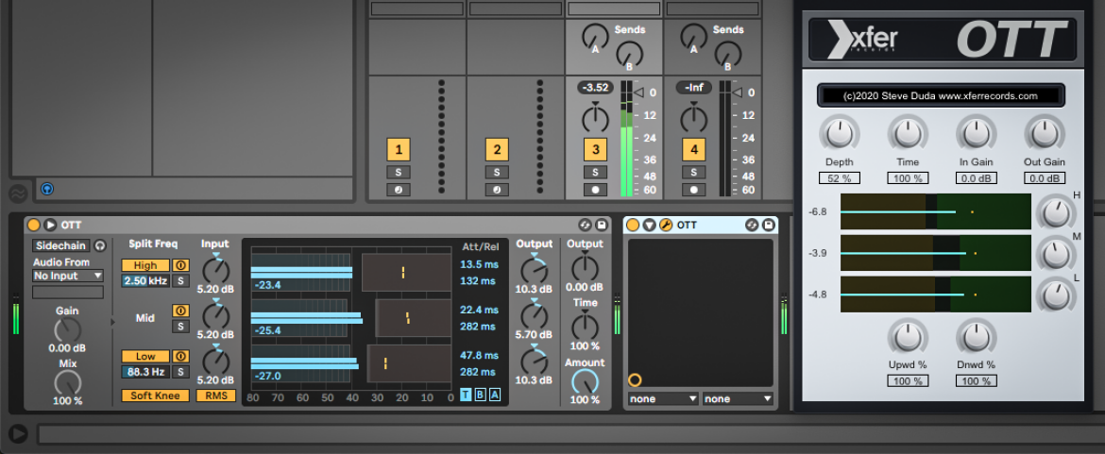Arm track 1 with its note button
Image resolution: width=1105 pixels, height=454 pixels.
pos(399,190)
